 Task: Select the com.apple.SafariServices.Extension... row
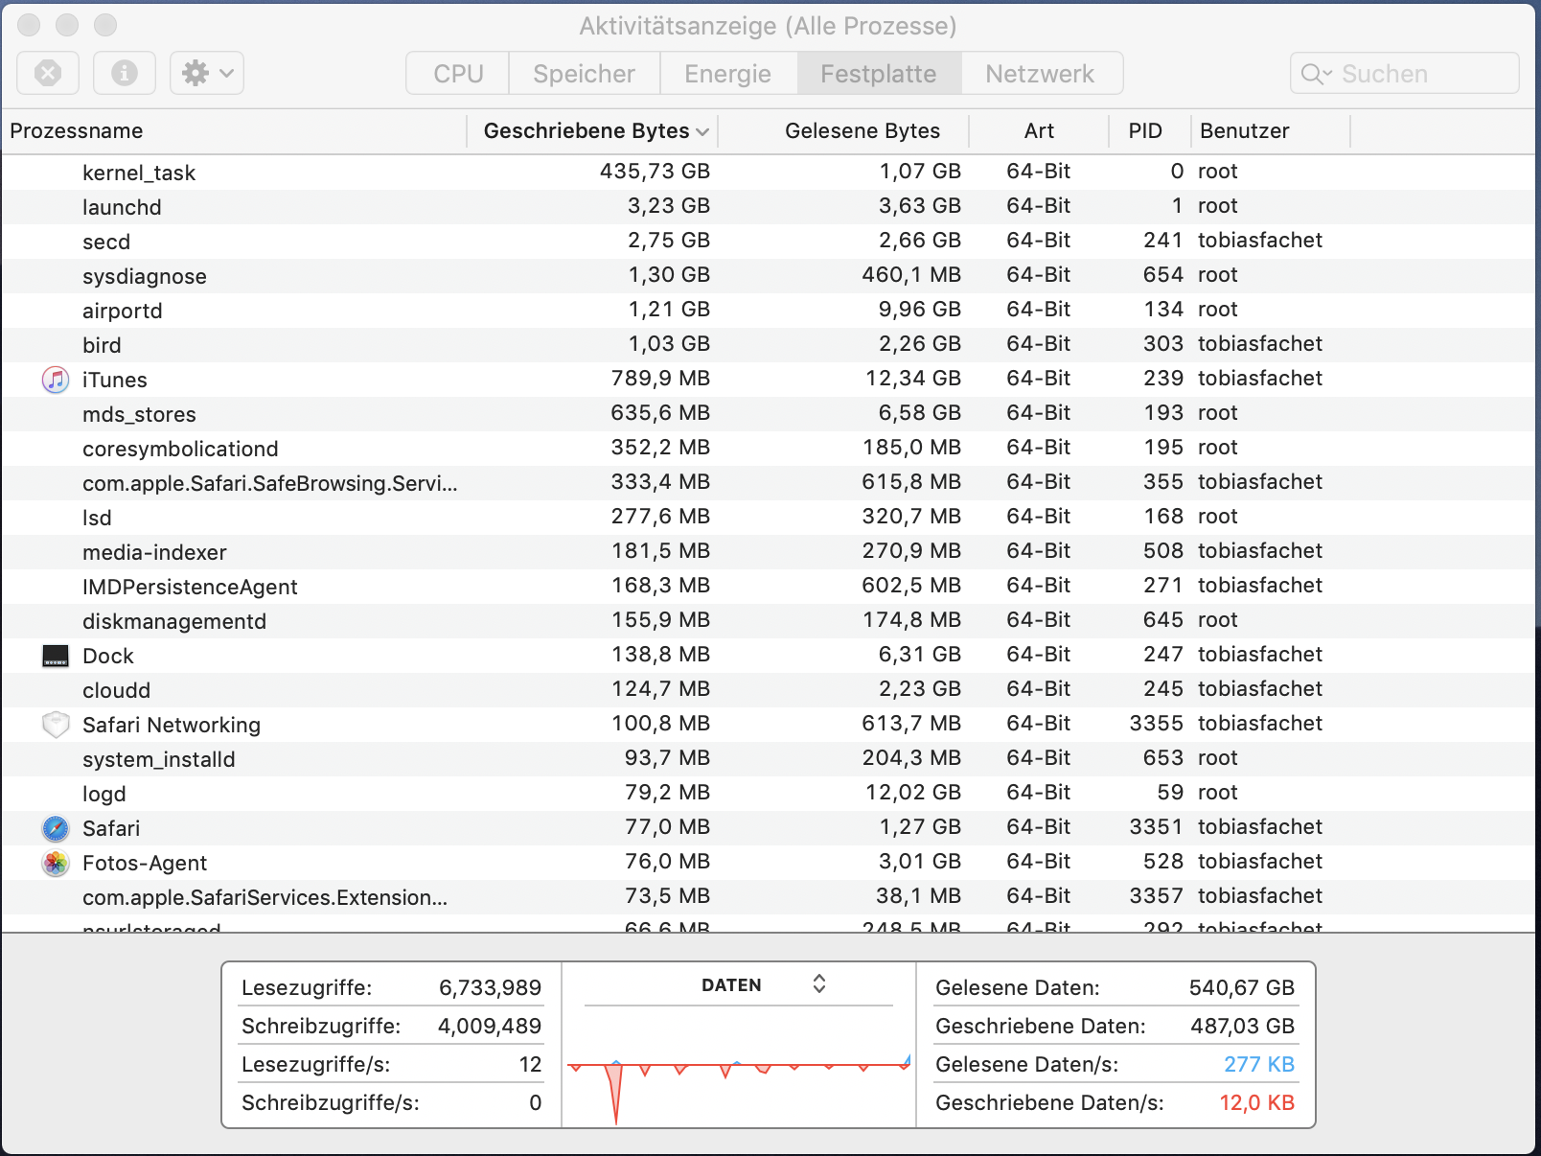pos(769,897)
